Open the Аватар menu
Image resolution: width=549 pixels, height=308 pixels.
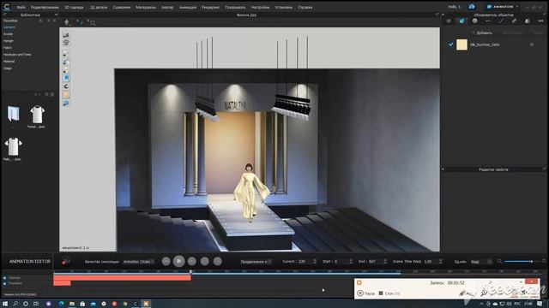[167, 8]
